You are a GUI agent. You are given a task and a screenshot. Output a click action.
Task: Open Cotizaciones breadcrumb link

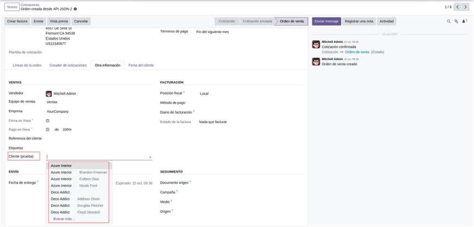pyautogui.click(x=30, y=5)
